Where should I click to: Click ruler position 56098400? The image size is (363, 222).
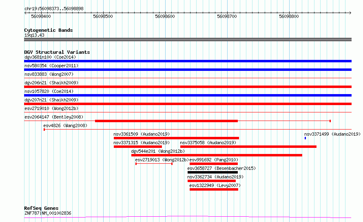click(41, 16)
